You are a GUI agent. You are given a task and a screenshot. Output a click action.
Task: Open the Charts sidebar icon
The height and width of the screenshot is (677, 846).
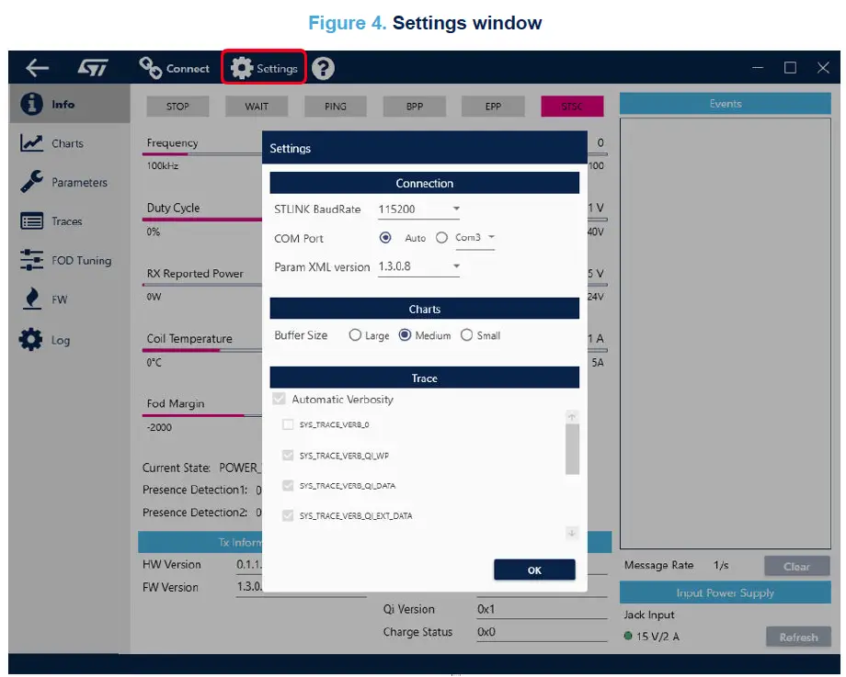coord(32,143)
